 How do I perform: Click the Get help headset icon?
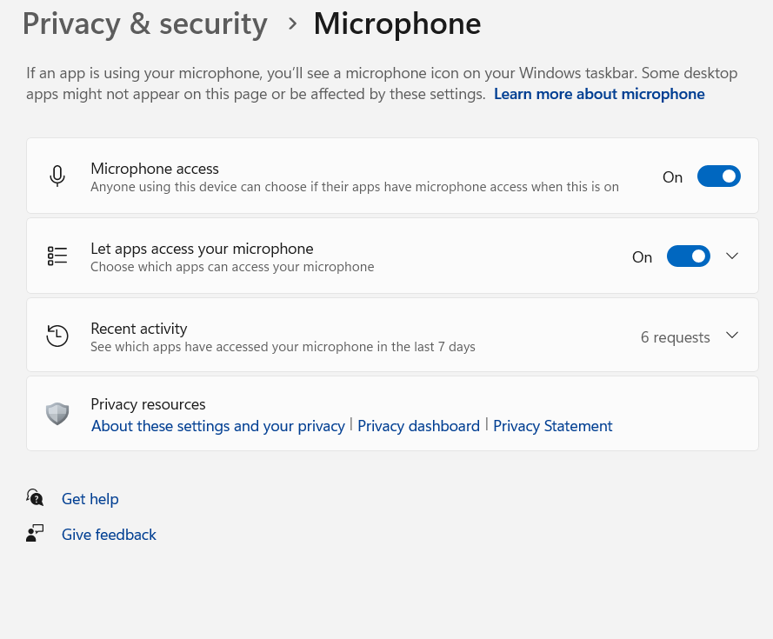click(x=35, y=497)
